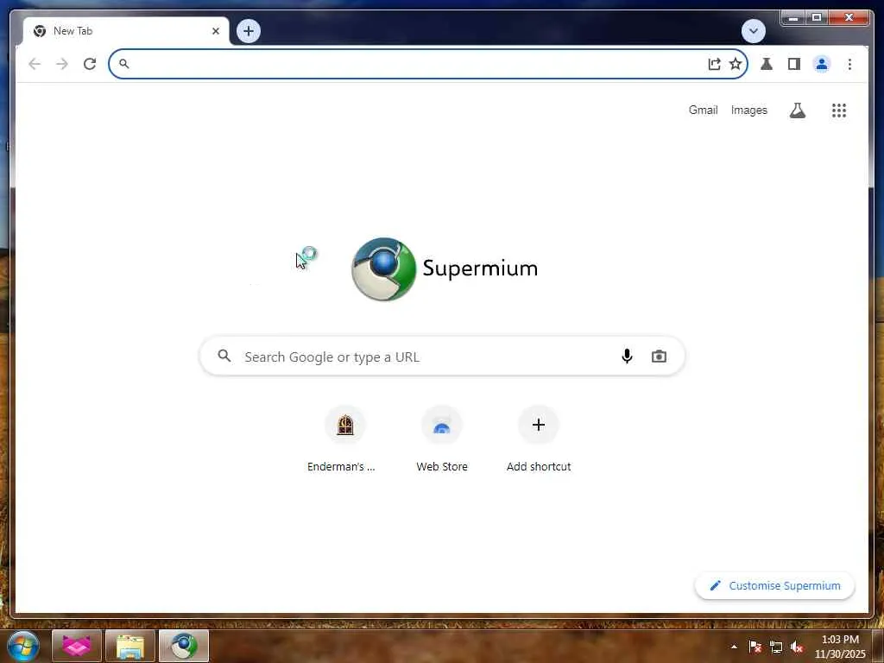Open File Explorer from the taskbar
This screenshot has width=884, height=663.
(x=130, y=646)
